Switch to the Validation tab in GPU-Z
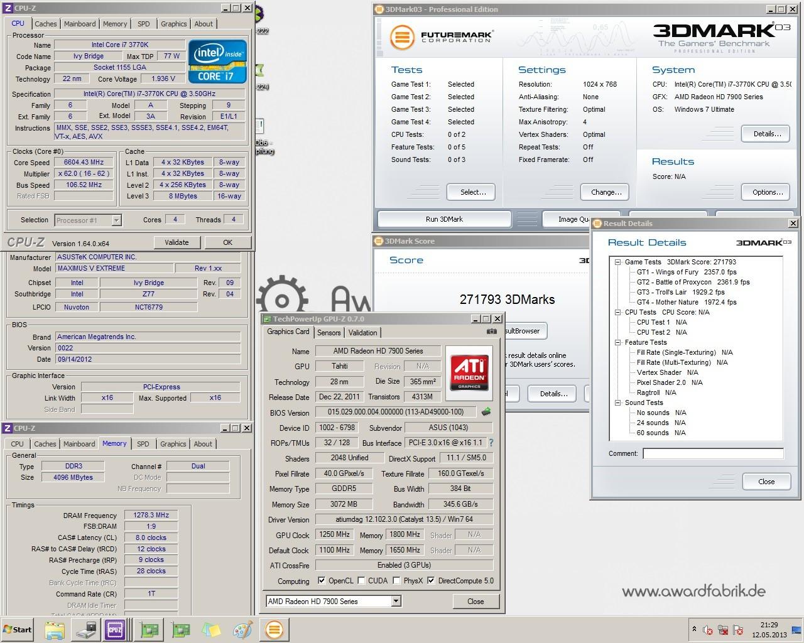This screenshot has width=804, height=643. (362, 333)
